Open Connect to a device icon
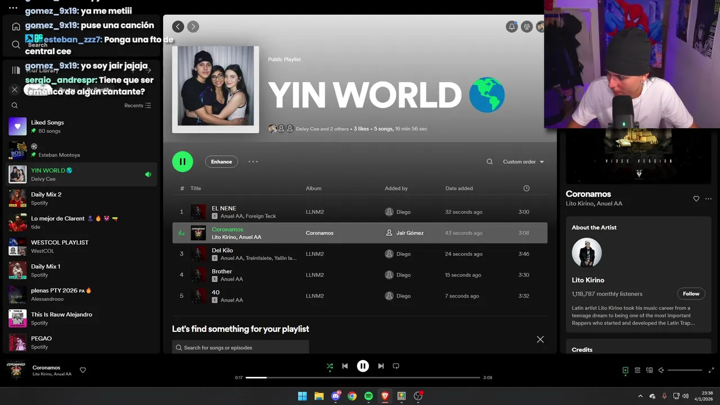Screen dimensions: 720x405 click(x=650, y=370)
